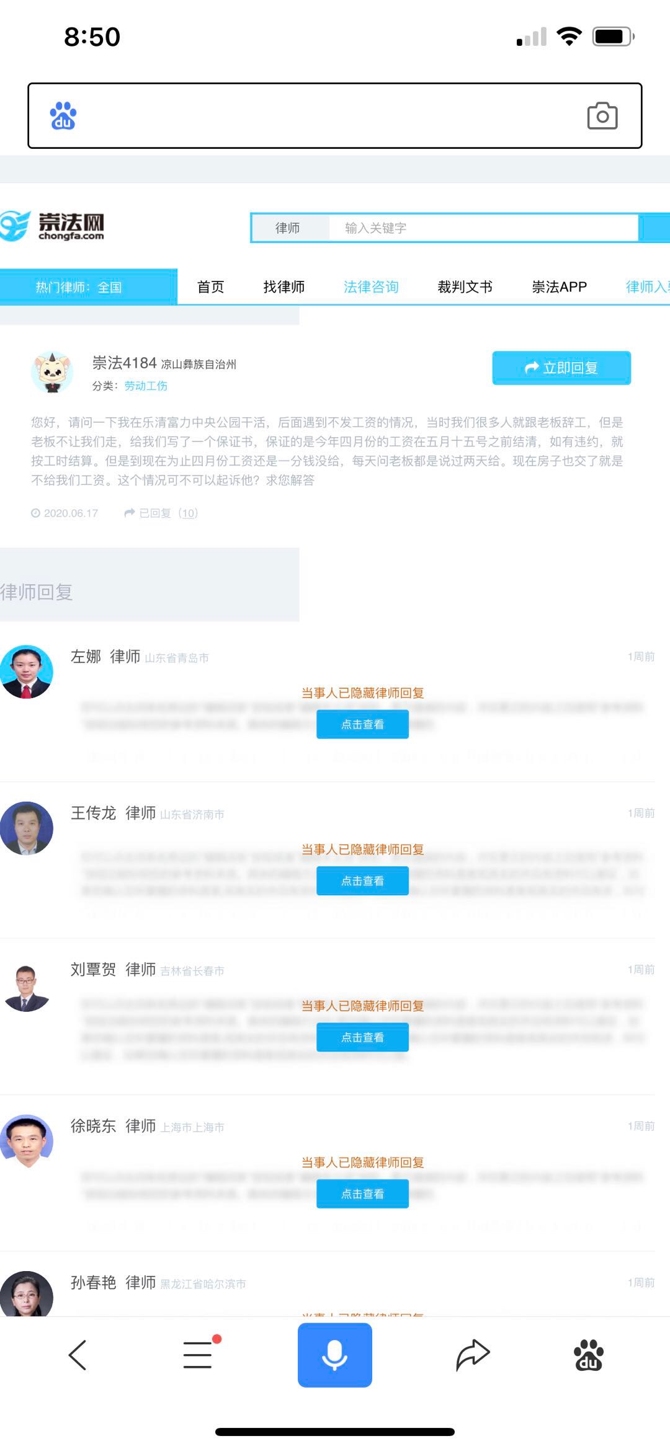Open Baidu home paw icon in bottom bar
The width and height of the screenshot is (670, 1449).
[588, 1355]
